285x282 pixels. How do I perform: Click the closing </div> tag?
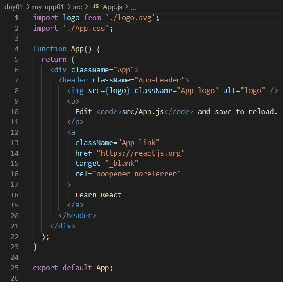[x=62, y=226]
